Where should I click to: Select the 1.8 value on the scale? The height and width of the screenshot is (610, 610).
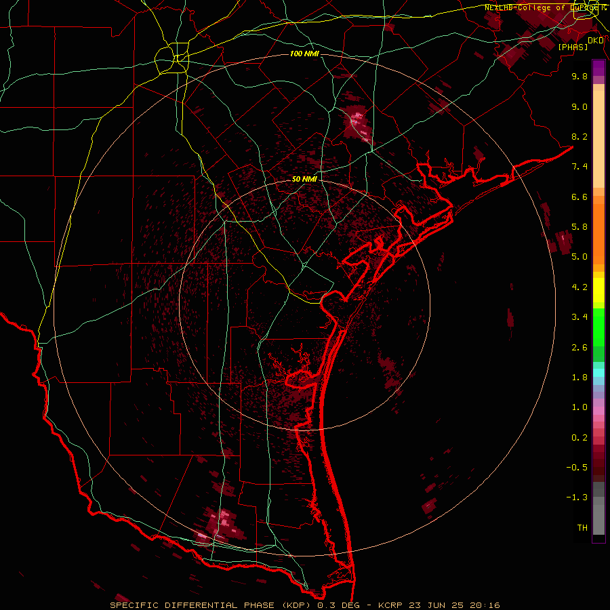click(x=579, y=378)
